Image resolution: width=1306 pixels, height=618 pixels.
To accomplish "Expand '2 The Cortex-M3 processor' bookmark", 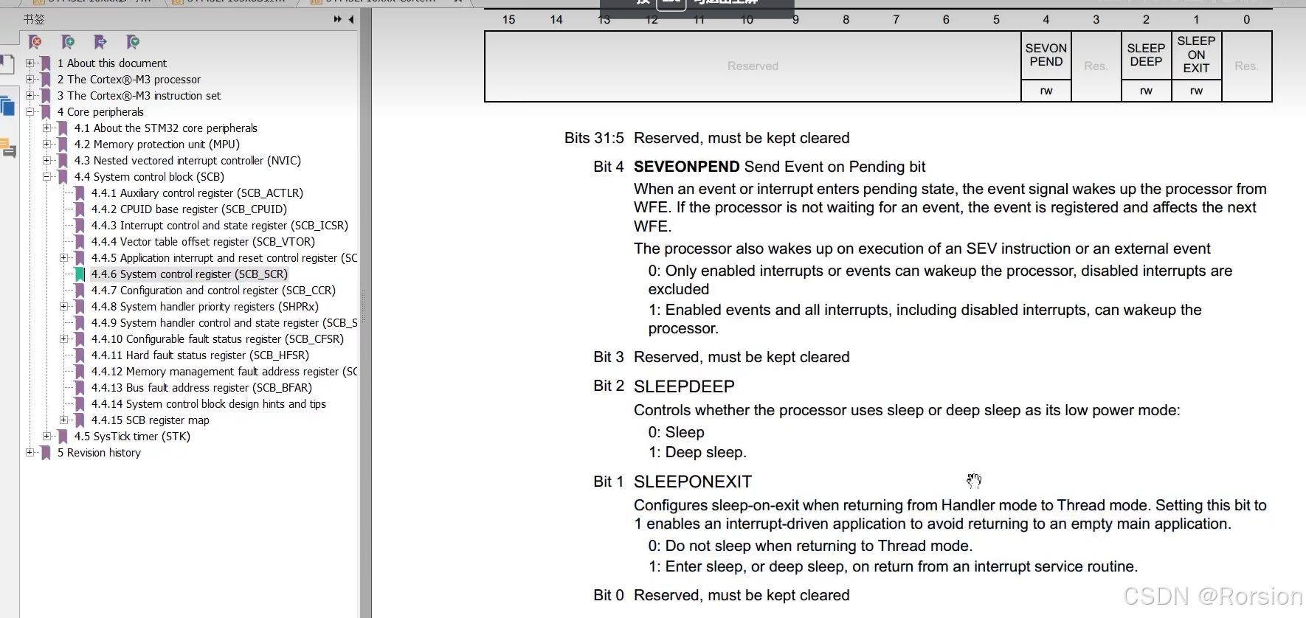I will click(x=30, y=80).
